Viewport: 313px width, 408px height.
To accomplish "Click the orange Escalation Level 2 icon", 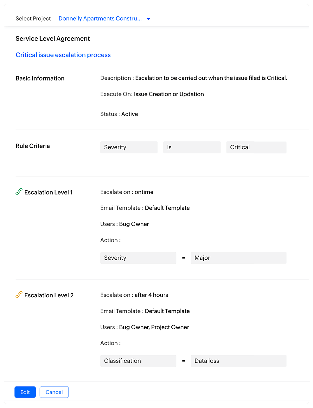I will click(x=19, y=294).
